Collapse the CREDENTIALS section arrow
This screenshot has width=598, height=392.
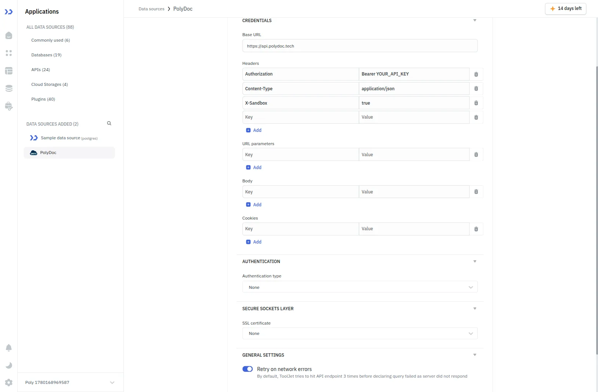coord(475,21)
